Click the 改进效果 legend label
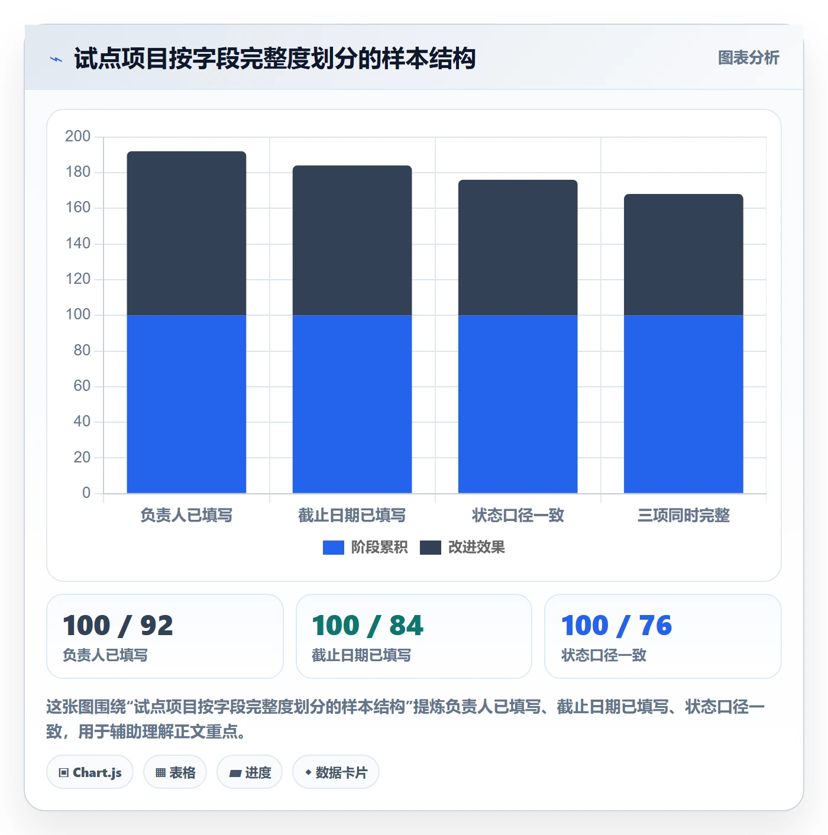Viewport: 828px width, 835px height. [x=476, y=548]
